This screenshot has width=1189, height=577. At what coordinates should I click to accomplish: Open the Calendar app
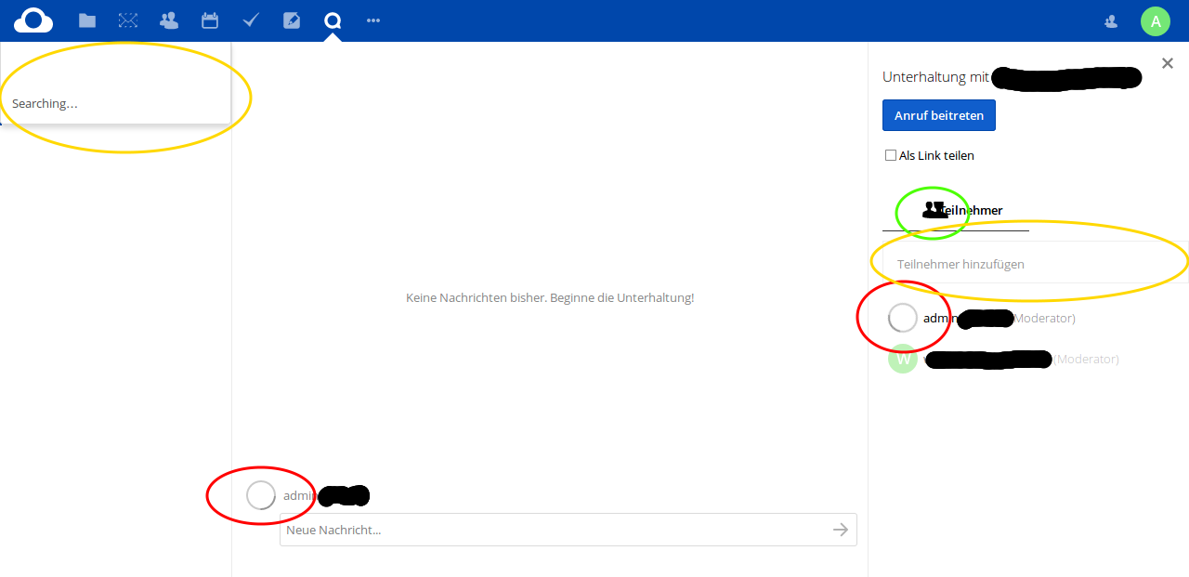point(209,20)
